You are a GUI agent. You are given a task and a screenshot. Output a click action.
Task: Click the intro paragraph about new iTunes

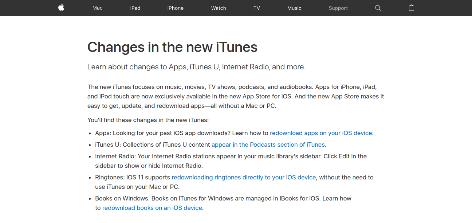pos(235,96)
